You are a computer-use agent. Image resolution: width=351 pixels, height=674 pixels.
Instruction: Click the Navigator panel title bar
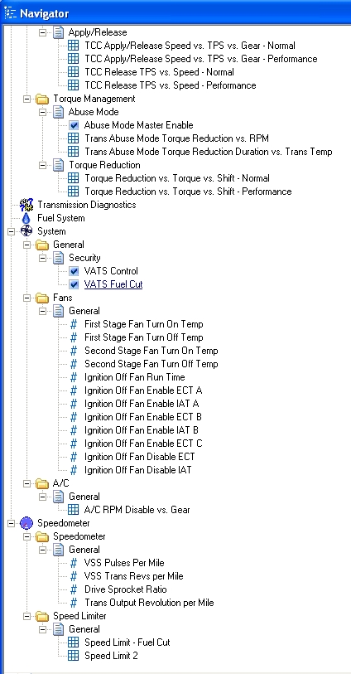(175, 13)
